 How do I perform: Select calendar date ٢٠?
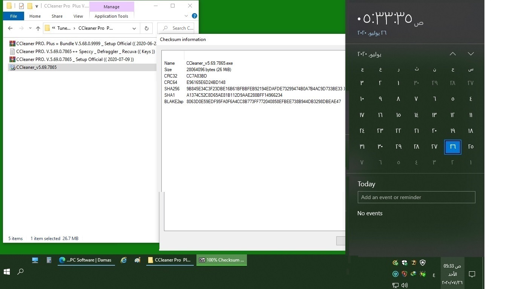[x=435, y=131]
